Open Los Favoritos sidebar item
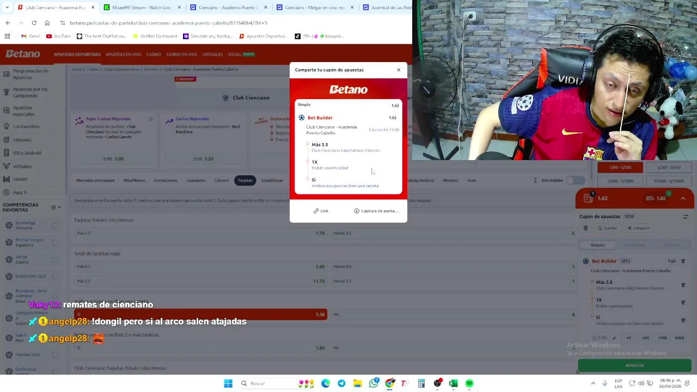 point(26,126)
